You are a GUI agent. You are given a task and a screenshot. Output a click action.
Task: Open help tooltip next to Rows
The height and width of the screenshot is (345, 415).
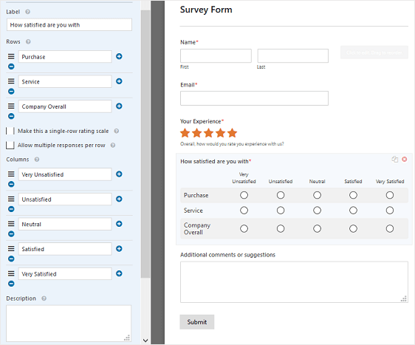click(x=28, y=41)
